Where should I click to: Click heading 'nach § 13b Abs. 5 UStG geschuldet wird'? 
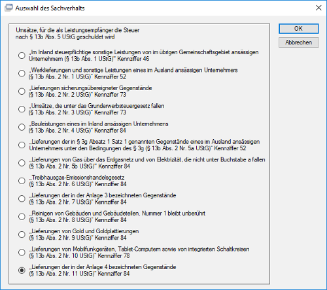point(65,37)
